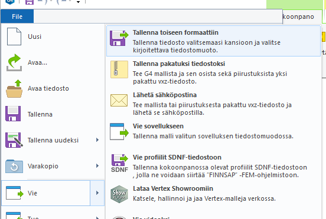Click the Vie export window icon
Image resolution: width=326 pixels, height=219 pixels.
coord(15,193)
